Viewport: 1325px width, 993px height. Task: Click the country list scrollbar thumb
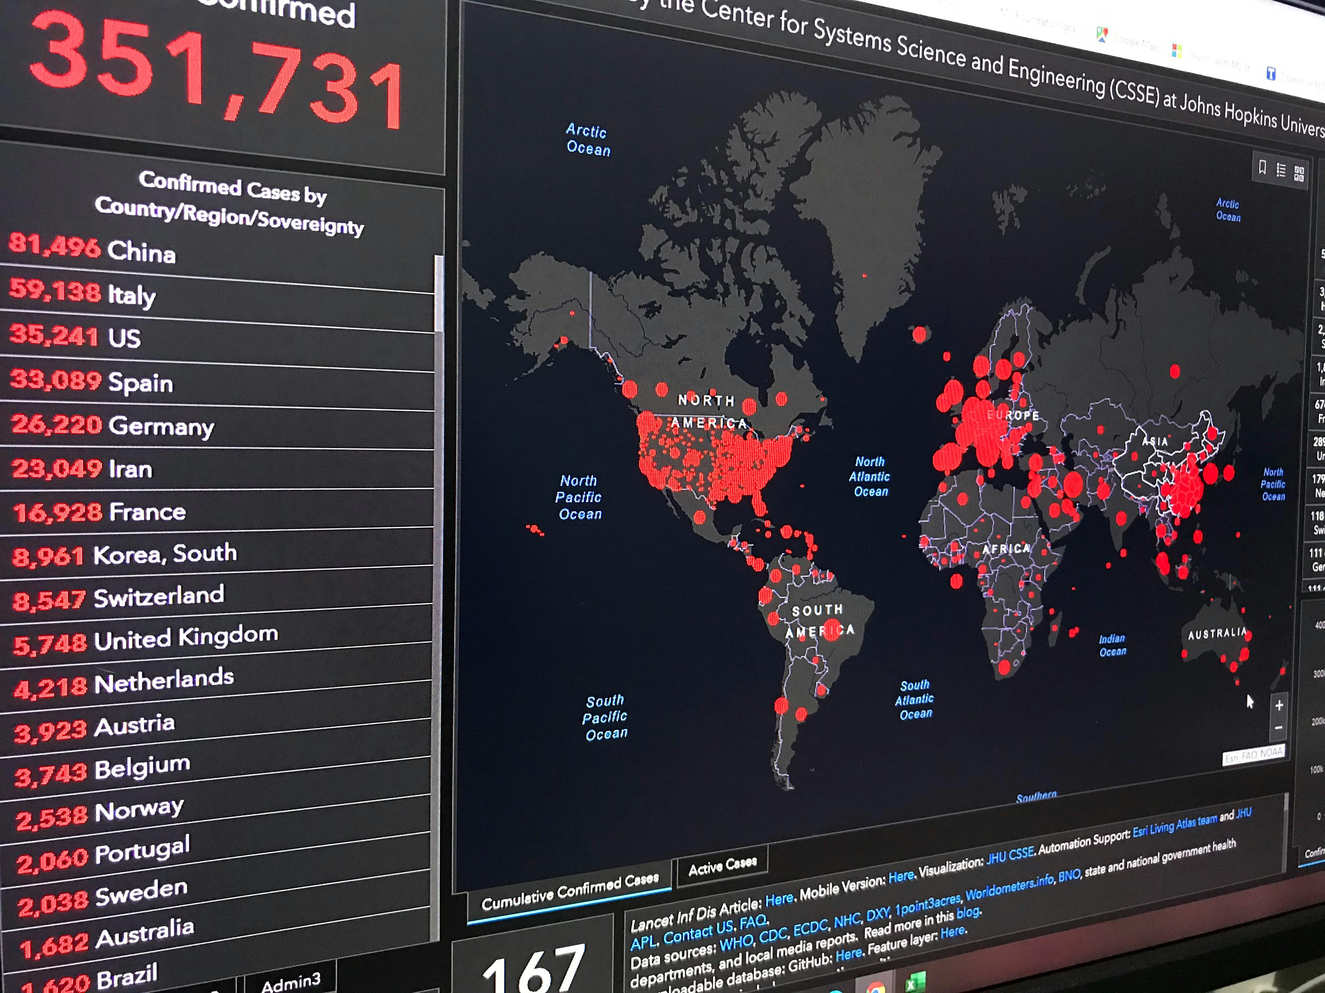(438, 293)
